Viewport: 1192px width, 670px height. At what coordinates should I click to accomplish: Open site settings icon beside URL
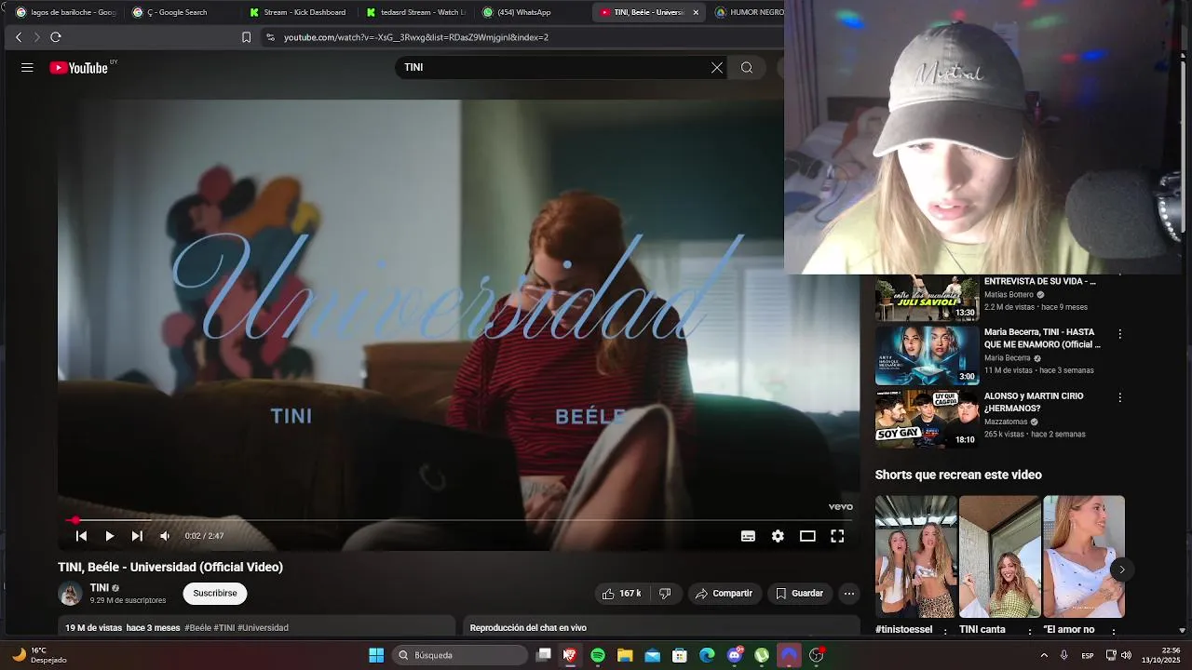pos(270,37)
